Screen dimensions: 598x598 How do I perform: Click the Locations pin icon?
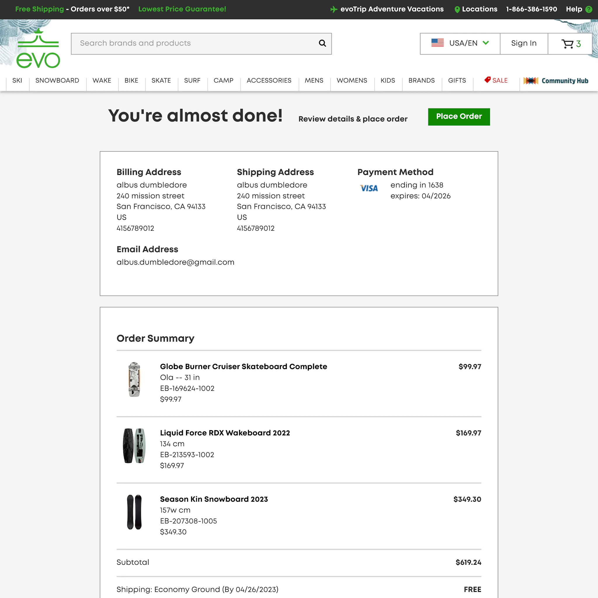[457, 10]
